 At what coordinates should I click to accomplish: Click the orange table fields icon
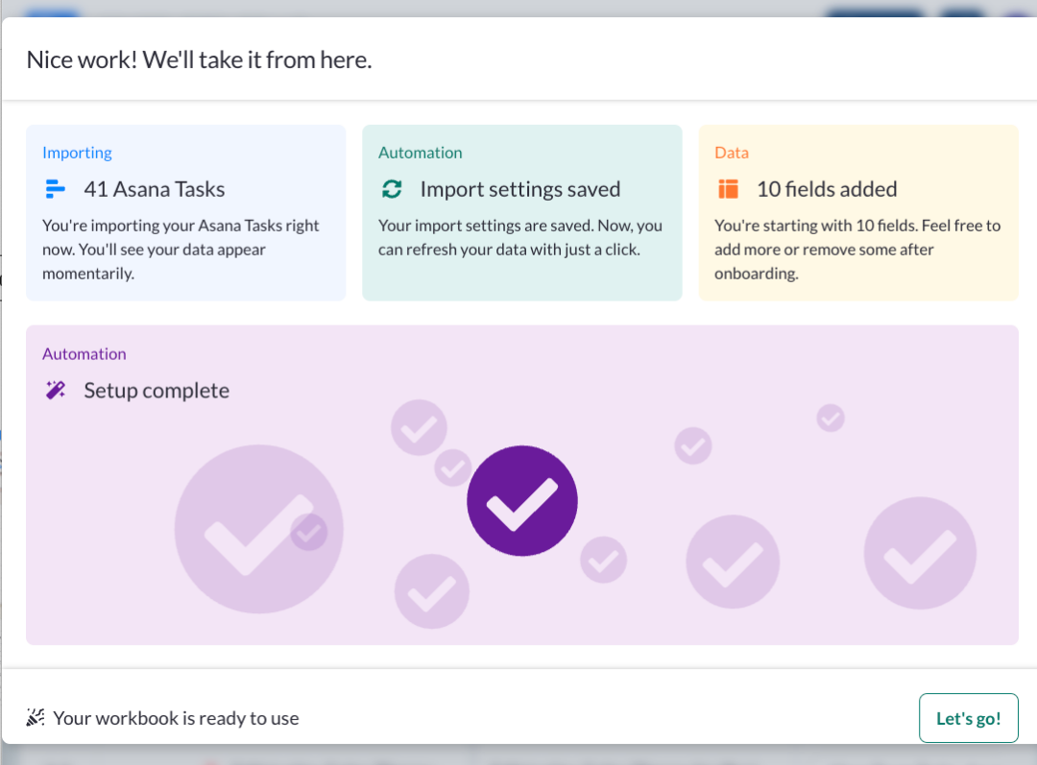[x=728, y=189]
